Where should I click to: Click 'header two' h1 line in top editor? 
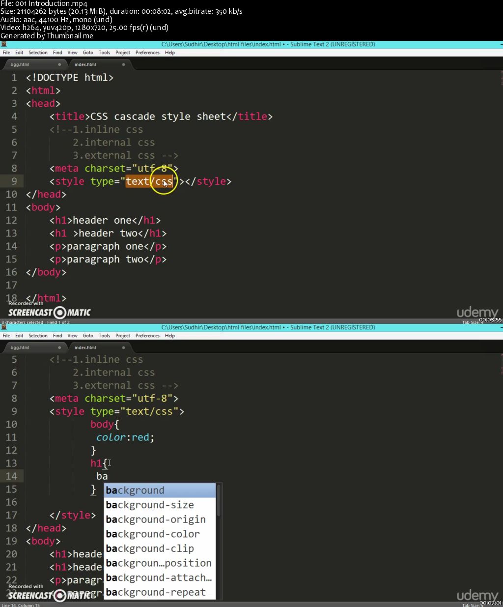108,233
